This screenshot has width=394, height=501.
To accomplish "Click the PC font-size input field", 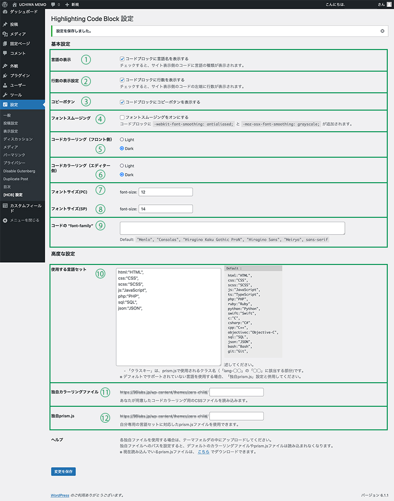I will pyautogui.click(x=165, y=192).
